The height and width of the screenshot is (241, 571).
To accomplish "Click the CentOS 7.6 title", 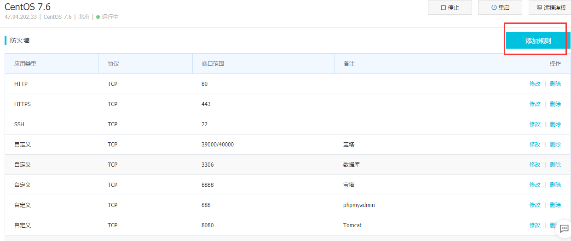I will coord(28,7).
